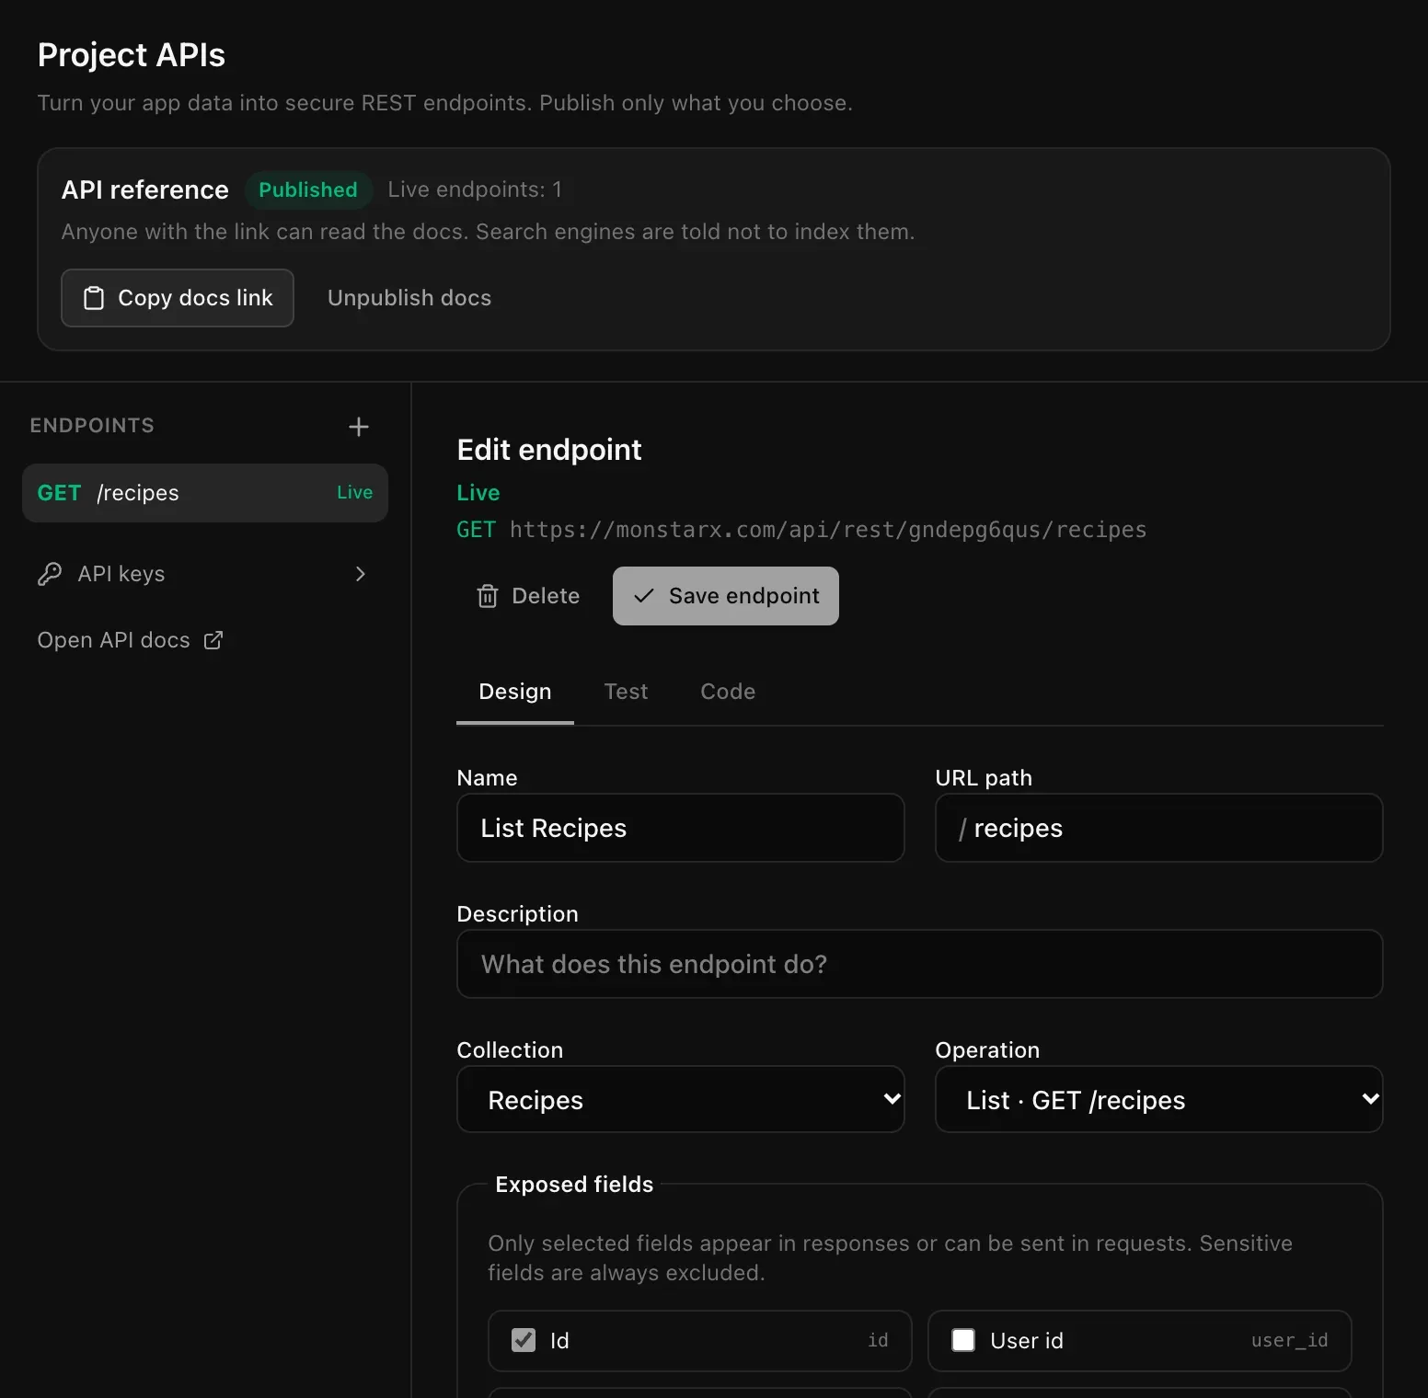Click the Project APIs page heading
This screenshot has width=1428, height=1398.
click(132, 55)
